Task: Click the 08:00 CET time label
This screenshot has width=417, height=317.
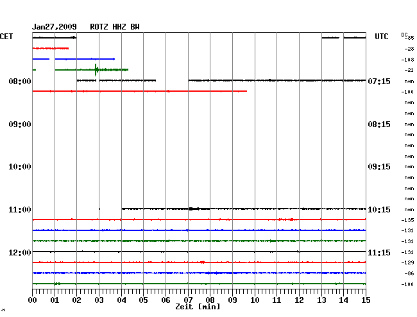Action: [20, 81]
